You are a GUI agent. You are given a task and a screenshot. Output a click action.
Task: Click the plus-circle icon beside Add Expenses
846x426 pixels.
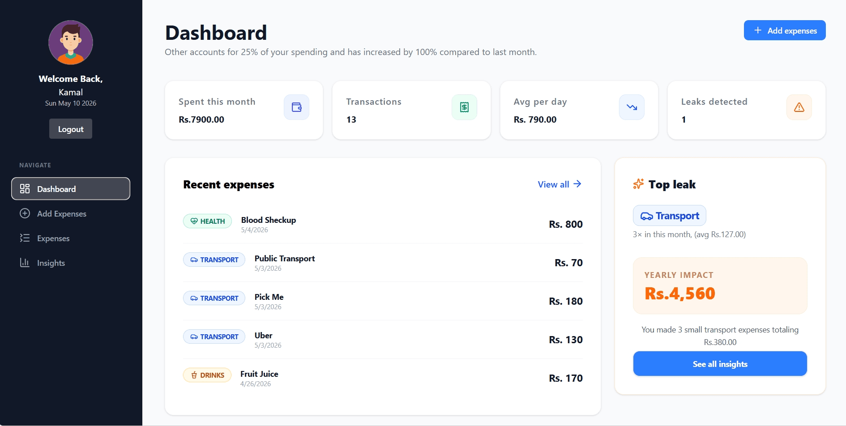[25, 213]
